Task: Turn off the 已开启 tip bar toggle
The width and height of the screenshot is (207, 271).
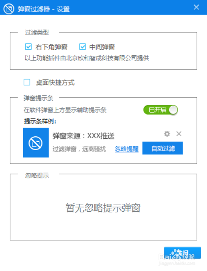Action: coord(160,110)
